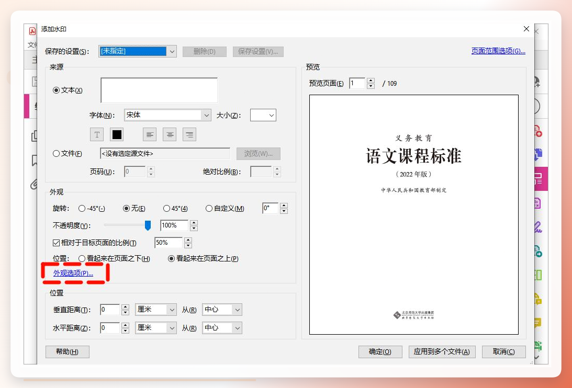This screenshot has width=572, height=388.
Task: Decrease custom rotation angle with down arrow
Action: point(284,211)
